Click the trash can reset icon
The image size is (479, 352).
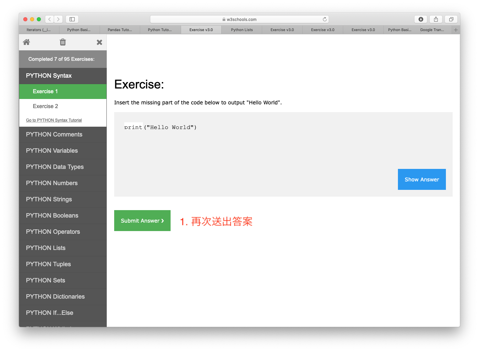63,42
